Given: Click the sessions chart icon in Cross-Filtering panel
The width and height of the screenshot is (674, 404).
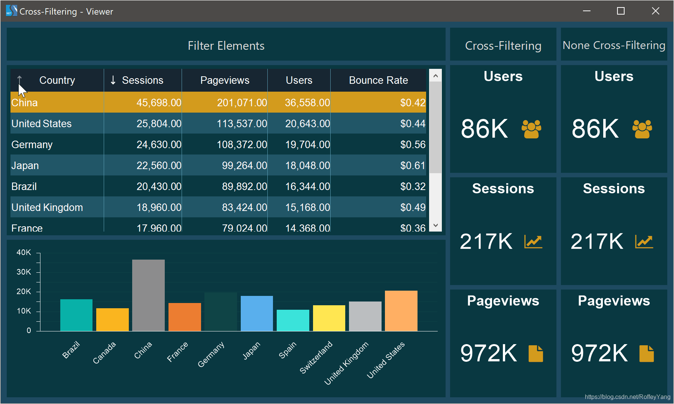Looking at the screenshot, I should tap(533, 241).
